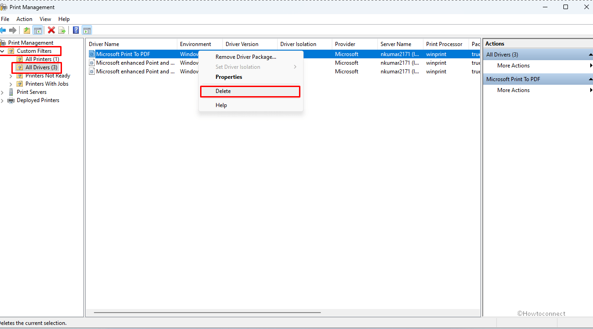Collapse the Custom Filters node
The width and height of the screenshot is (593, 329).
tap(2, 51)
